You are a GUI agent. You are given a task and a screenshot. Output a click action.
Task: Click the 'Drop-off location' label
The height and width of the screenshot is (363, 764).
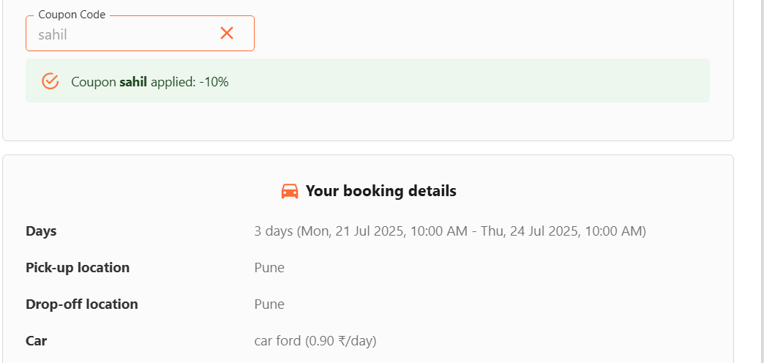[82, 304]
